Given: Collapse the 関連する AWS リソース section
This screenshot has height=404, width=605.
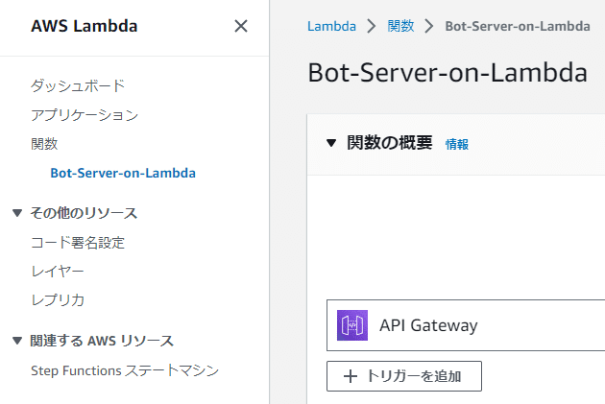Looking at the screenshot, I should 17,341.
